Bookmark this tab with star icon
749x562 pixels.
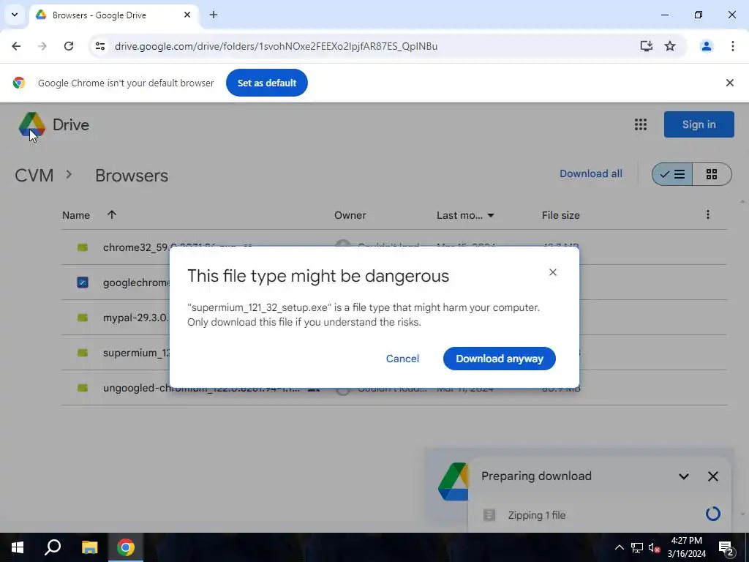pos(670,46)
